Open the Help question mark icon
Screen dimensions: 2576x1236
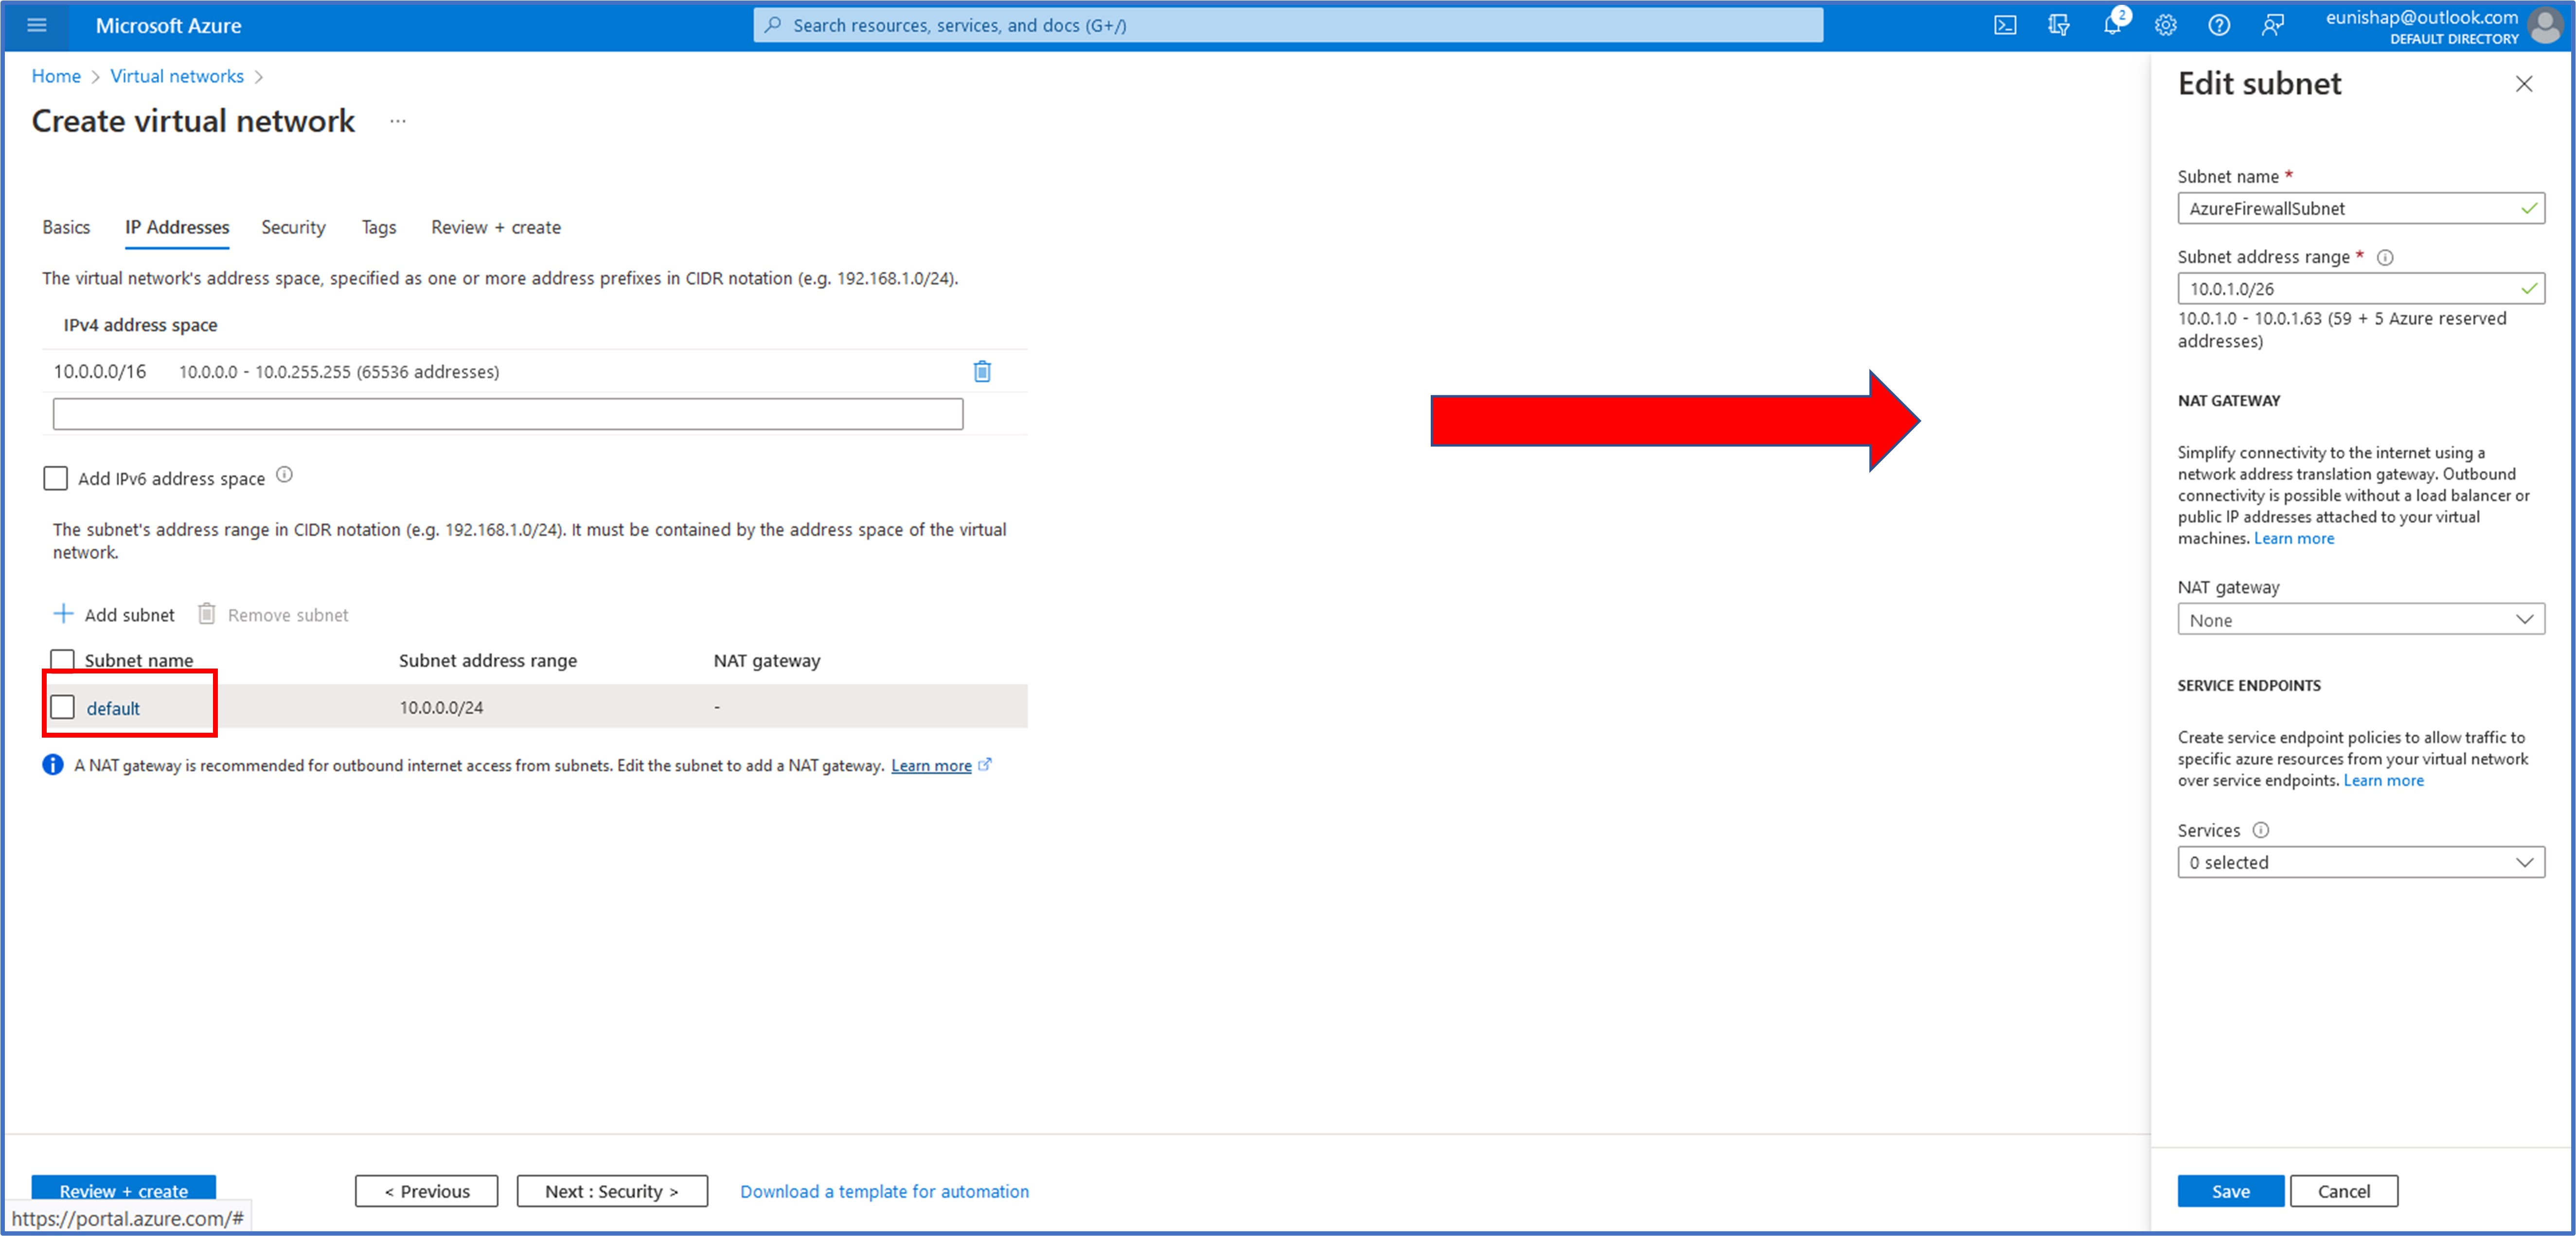[x=2218, y=25]
